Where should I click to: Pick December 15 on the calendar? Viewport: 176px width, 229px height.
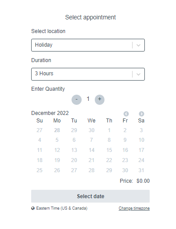pyautogui.click(x=109, y=150)
